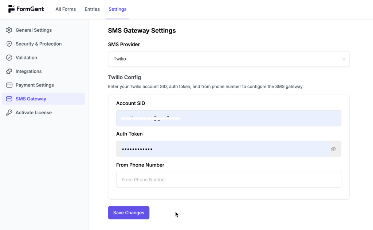Select Validation in the sidebar

pos(43,58)
